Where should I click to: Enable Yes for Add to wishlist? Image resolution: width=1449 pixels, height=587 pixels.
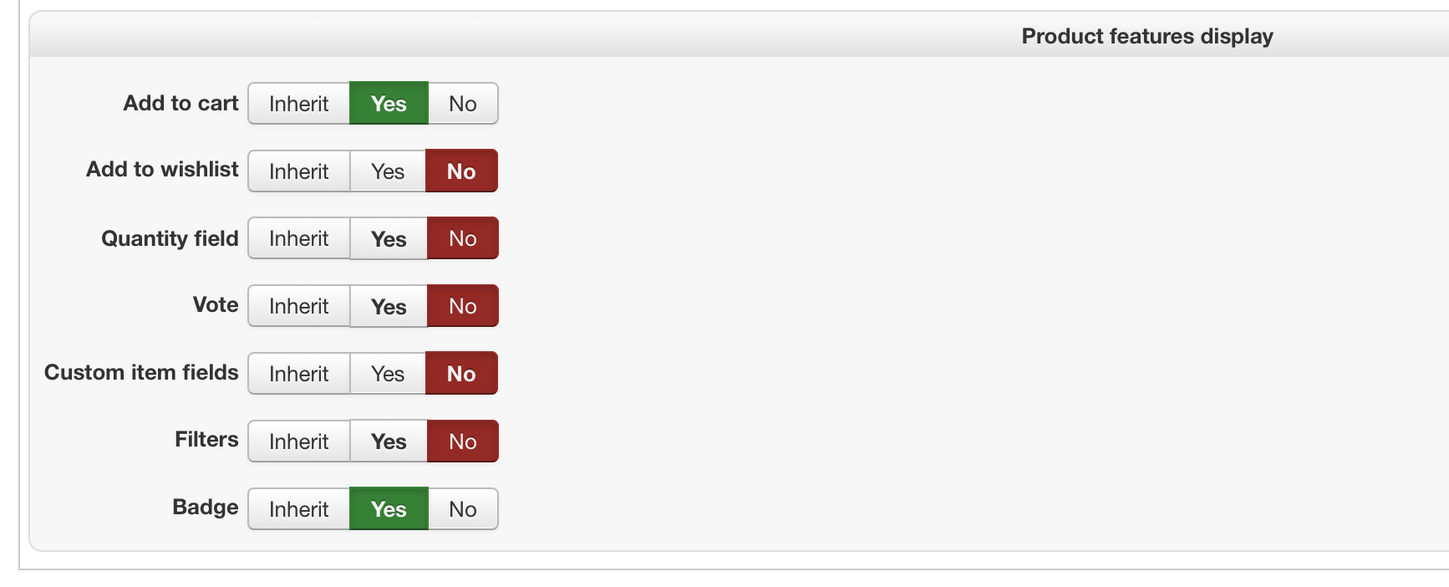[x=388, y=171]
